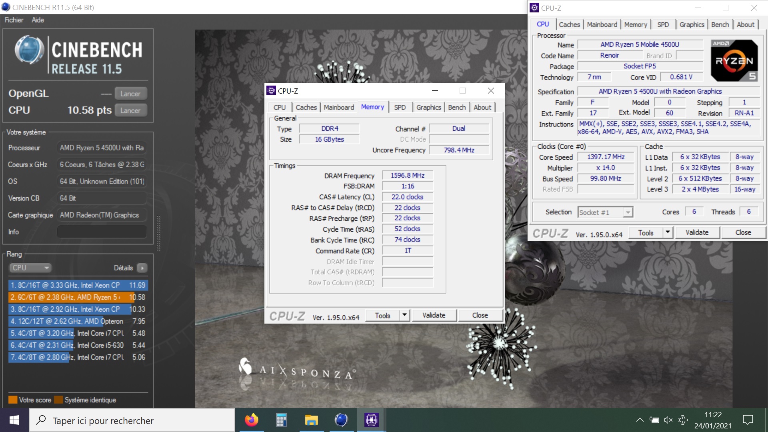
Task: Click the airplane mode tray icon
Action: tap(683, 420)
